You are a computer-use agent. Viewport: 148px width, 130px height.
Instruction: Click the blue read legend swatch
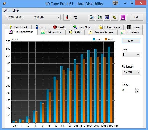(x=94, y=39)
